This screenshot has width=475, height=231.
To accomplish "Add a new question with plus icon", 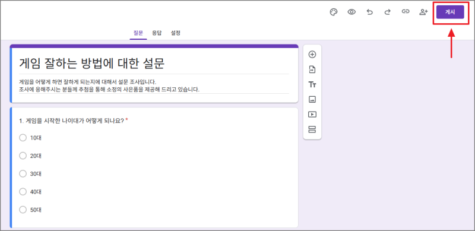I will [x=312, y=55].
